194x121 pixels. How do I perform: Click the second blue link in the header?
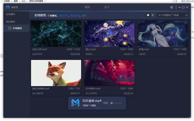point(75,16)
